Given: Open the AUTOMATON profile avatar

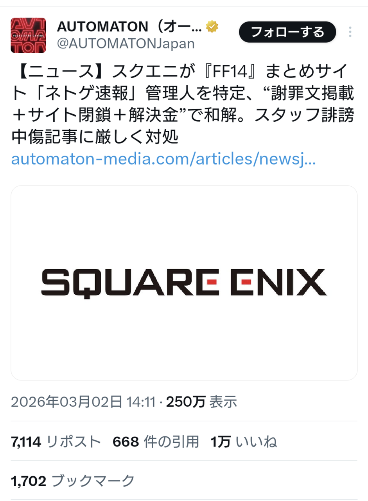Looking at the screenshot, I should pos(29,35).
